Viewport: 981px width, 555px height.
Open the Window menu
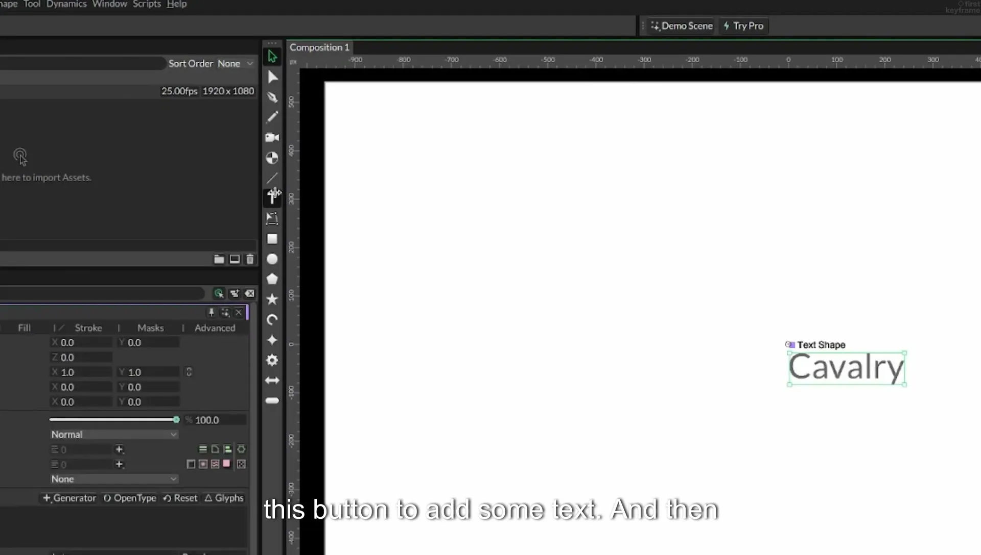[x=110, y=4]
